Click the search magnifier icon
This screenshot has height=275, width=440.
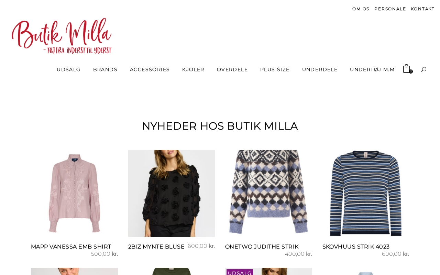[423, 69]
